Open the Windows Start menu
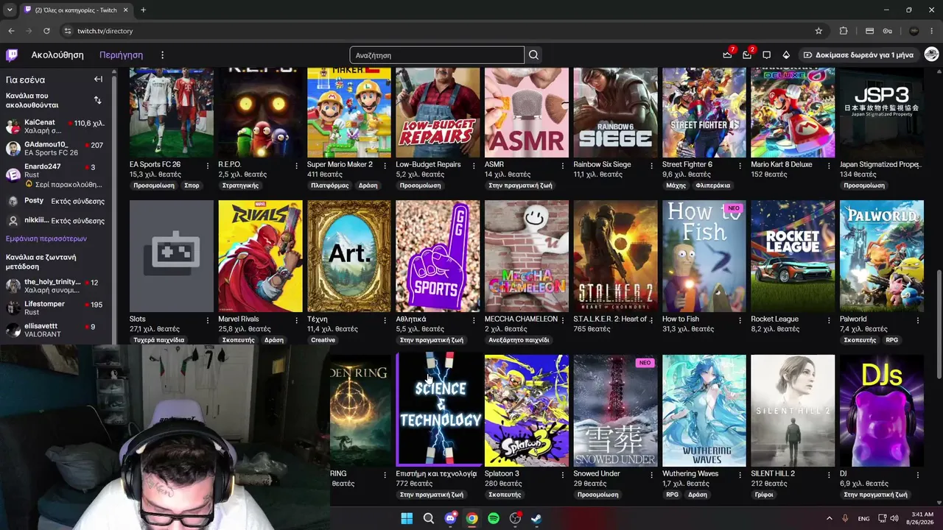This screenshot has width=943, height=530. (407, 518)
